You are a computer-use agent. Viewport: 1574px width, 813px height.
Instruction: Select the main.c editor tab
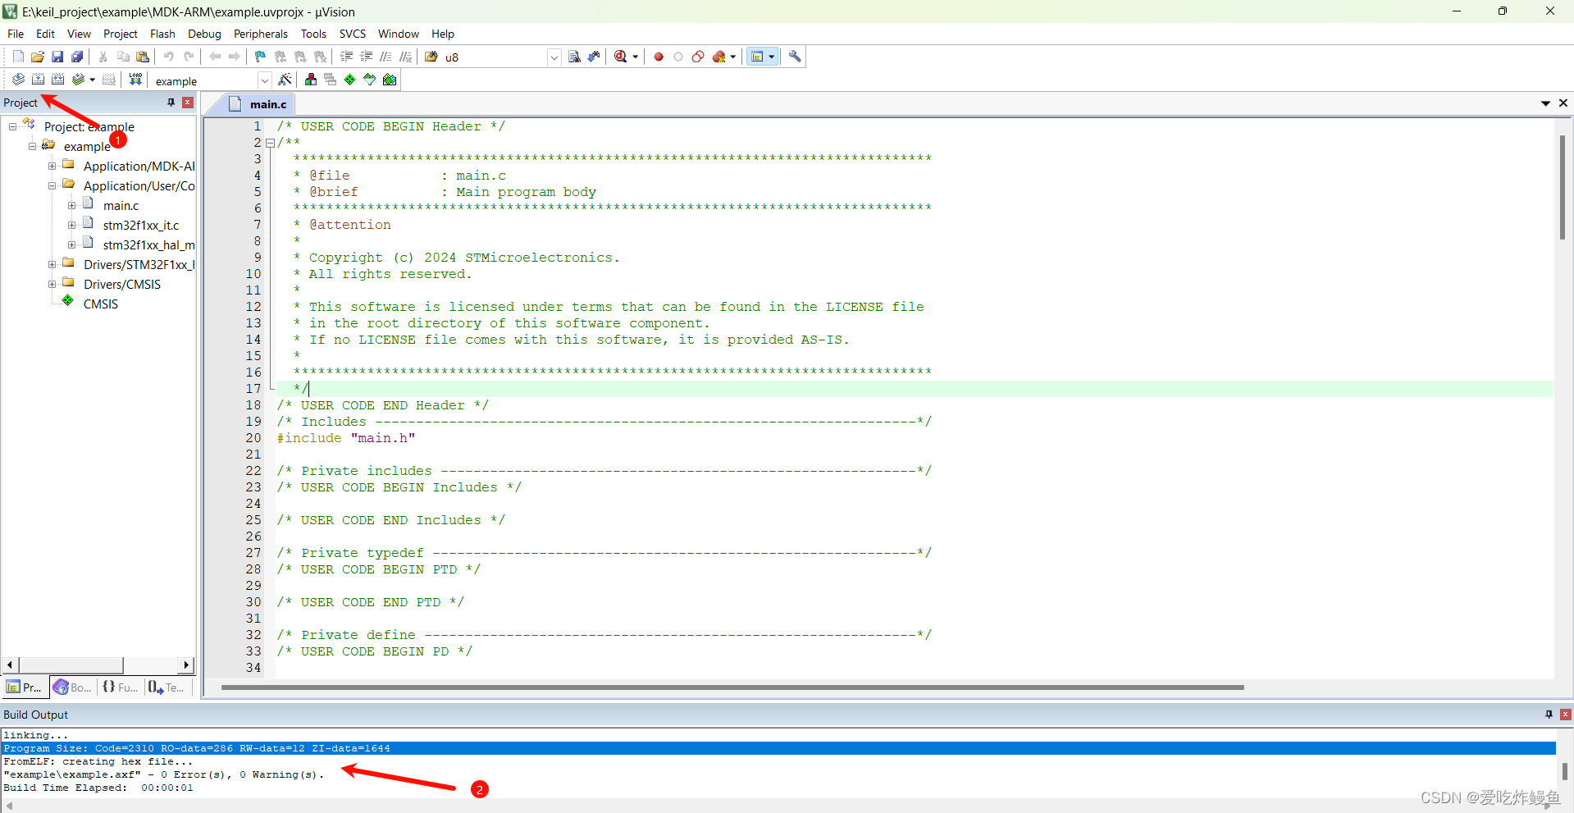pyautogui.click(x=258, y=104)
